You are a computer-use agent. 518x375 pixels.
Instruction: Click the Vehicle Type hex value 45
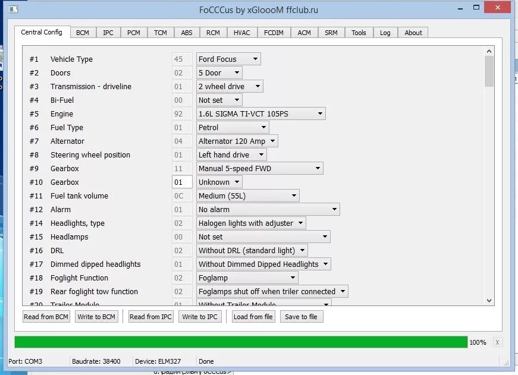coord(182,59)
